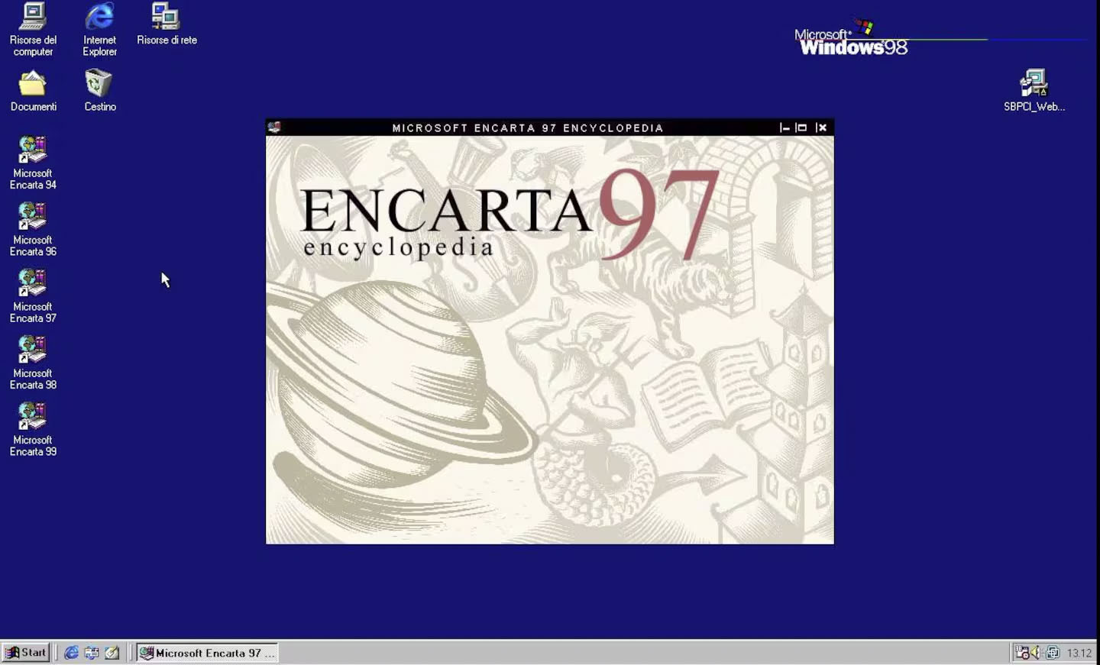Click the speaker volume tray icon

1036,653
